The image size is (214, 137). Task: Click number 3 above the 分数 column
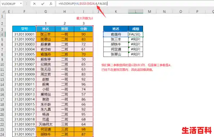coord(84,23)
